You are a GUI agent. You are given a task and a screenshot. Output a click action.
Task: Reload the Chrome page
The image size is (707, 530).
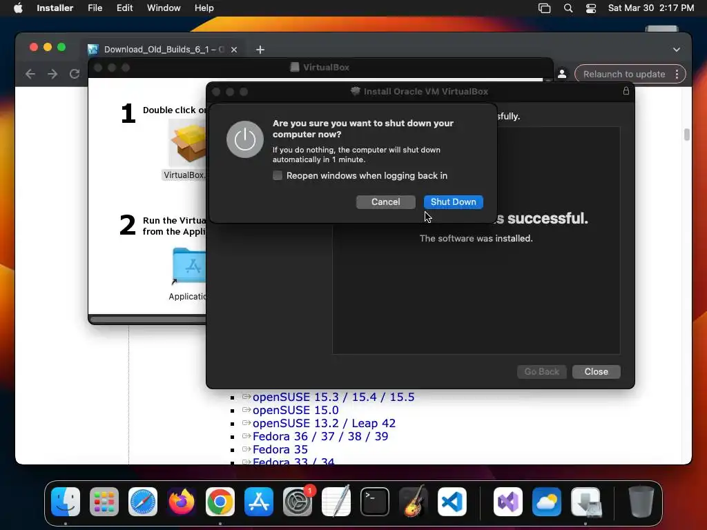(x=75, y=74)
